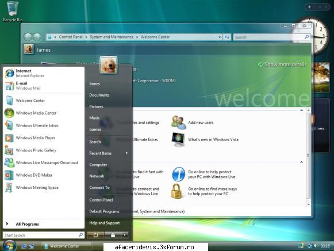Click the Back navigation button
This screenshot has height=251, width=334.
click(x=28, y=37)
